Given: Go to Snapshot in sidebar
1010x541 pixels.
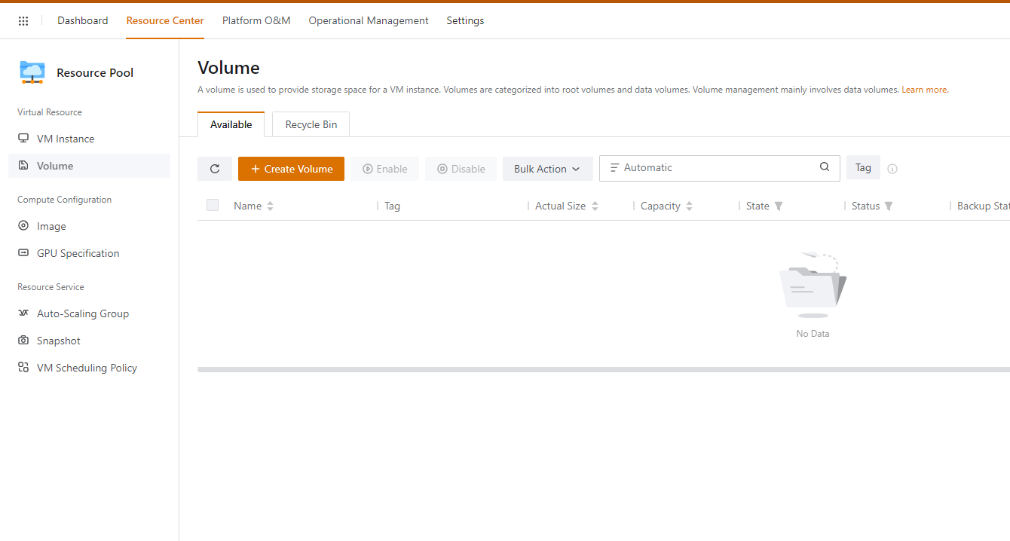Looking at the screenshot, I should coord(59,341).
